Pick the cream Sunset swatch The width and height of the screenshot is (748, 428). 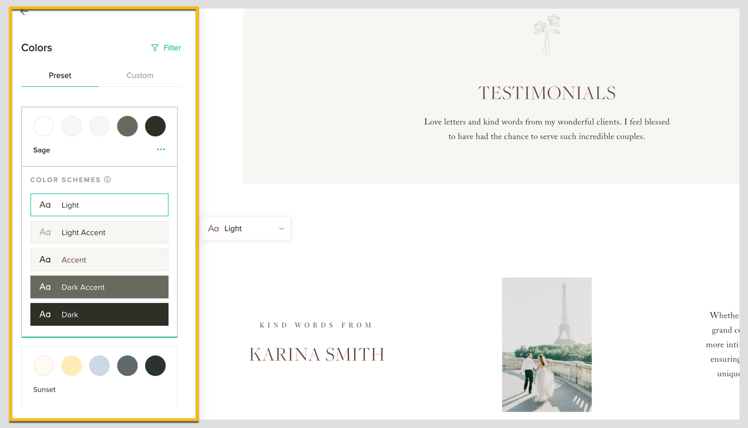point(43,366)
